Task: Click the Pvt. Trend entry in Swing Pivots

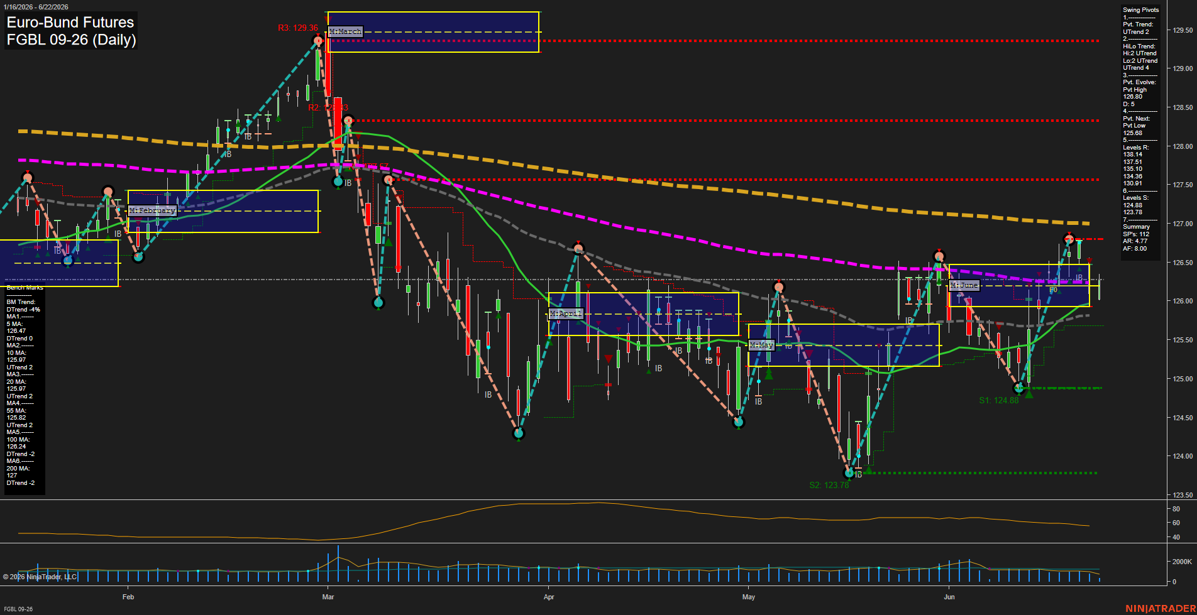Action: (x=1138, y=24)
